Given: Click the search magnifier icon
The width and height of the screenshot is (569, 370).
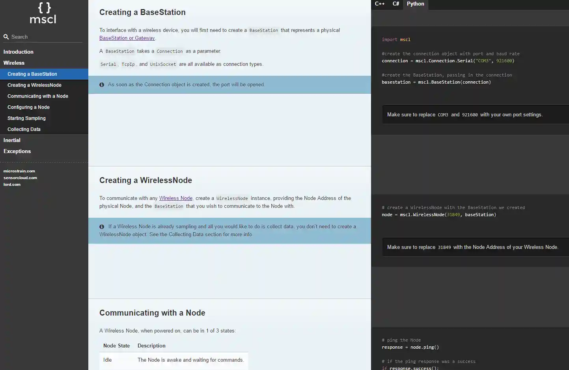Looking at the screenshot, I should [6, 37].
